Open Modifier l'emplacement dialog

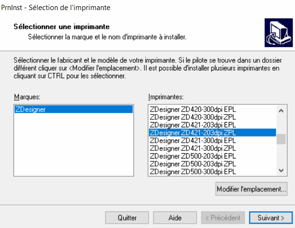coord(251,189)
